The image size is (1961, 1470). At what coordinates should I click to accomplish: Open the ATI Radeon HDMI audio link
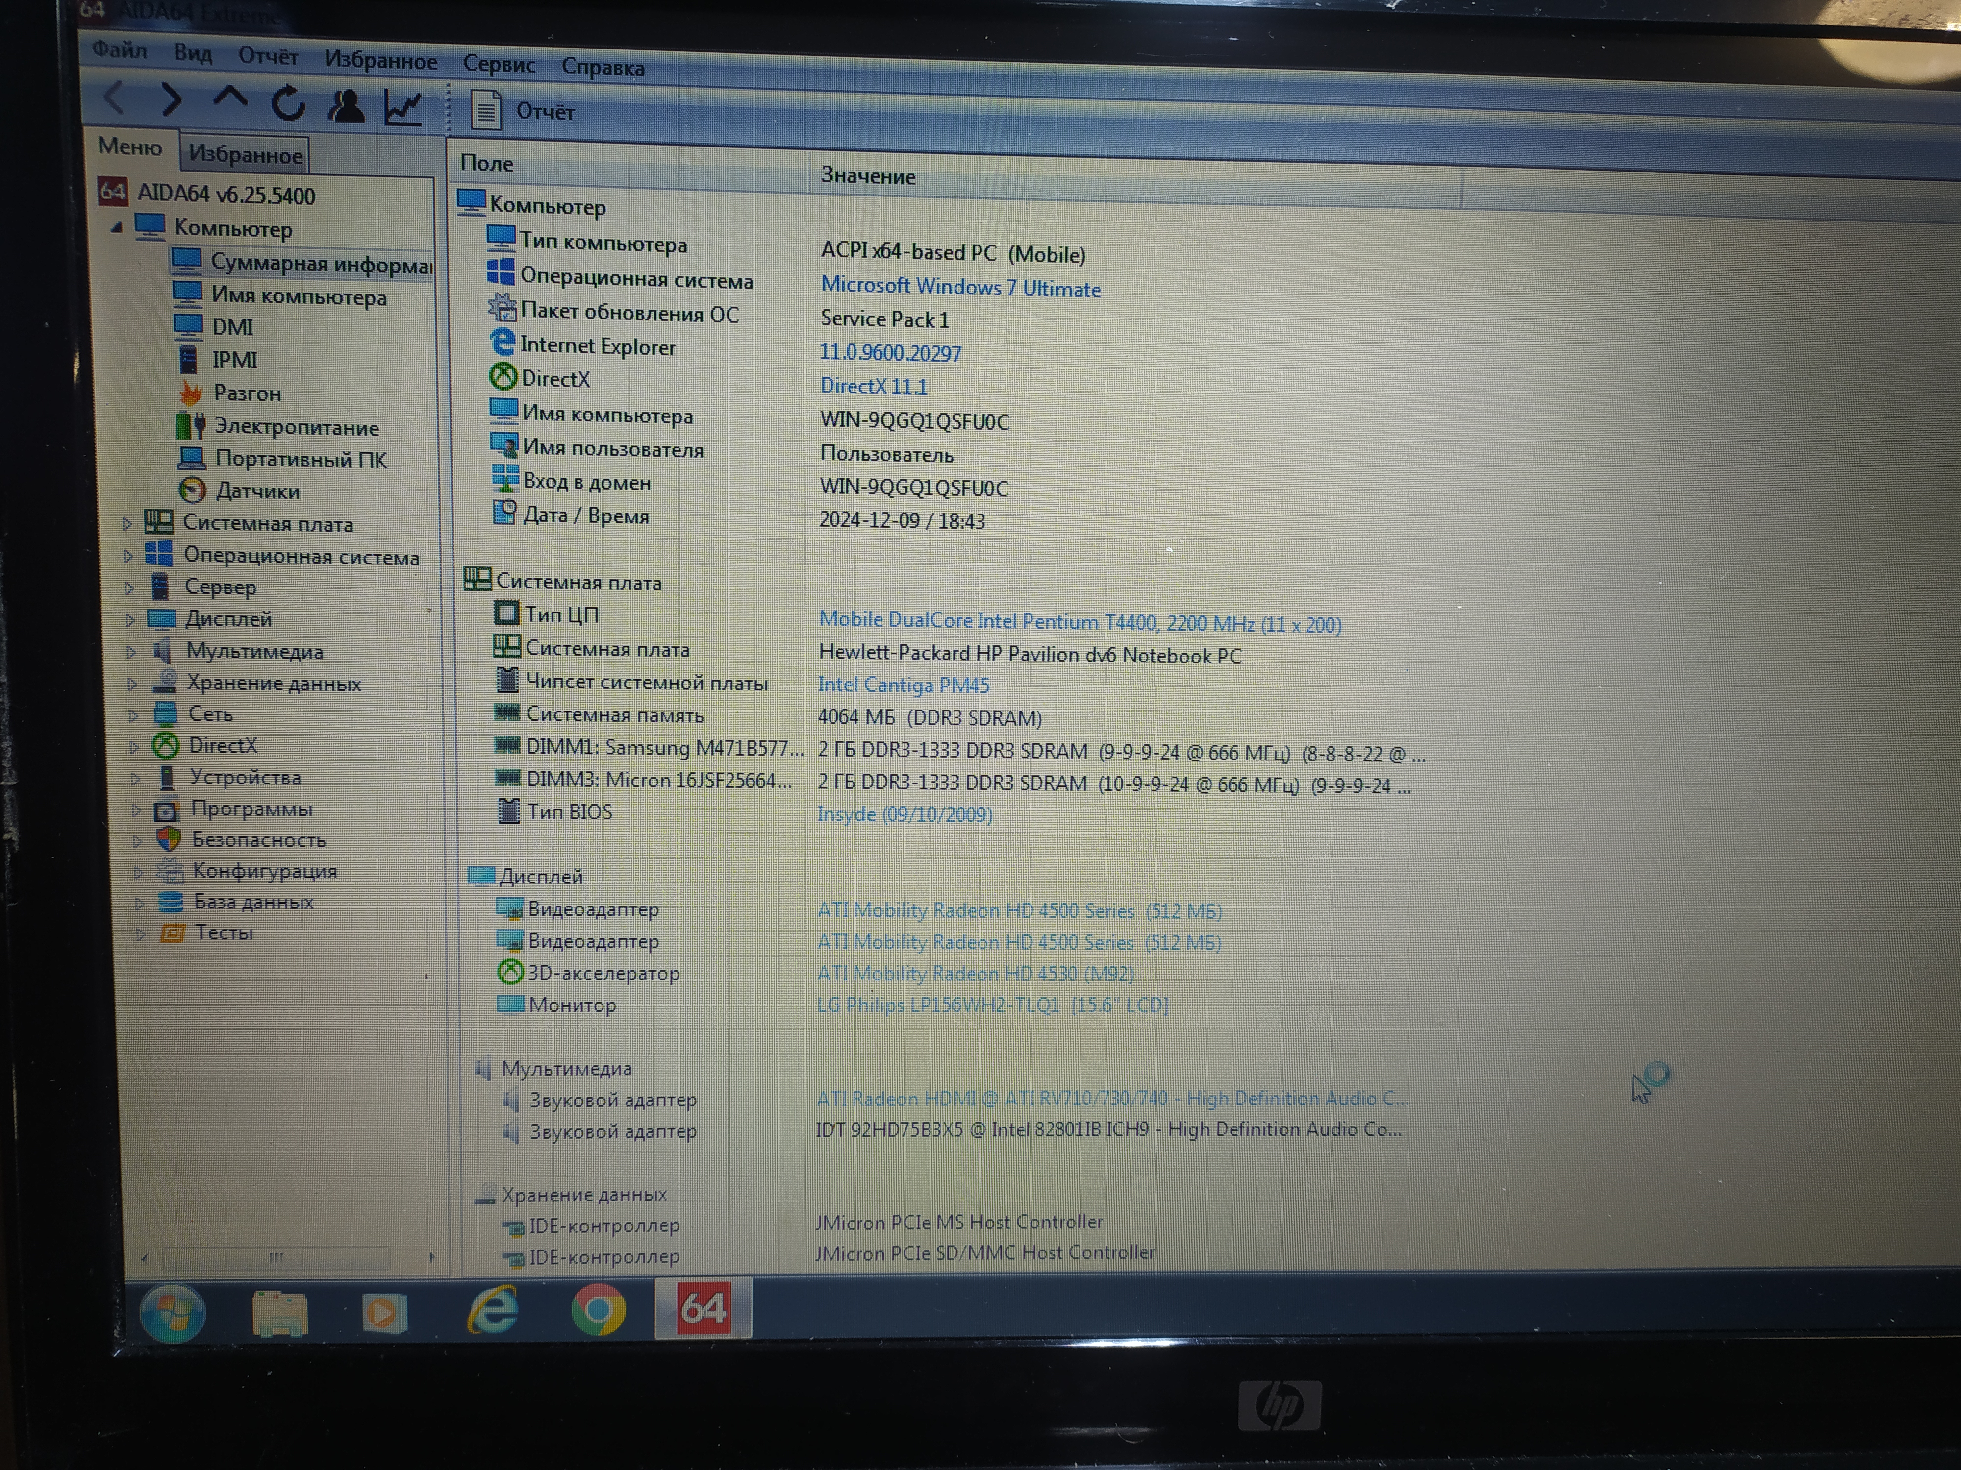(x=1112, y=1099)
